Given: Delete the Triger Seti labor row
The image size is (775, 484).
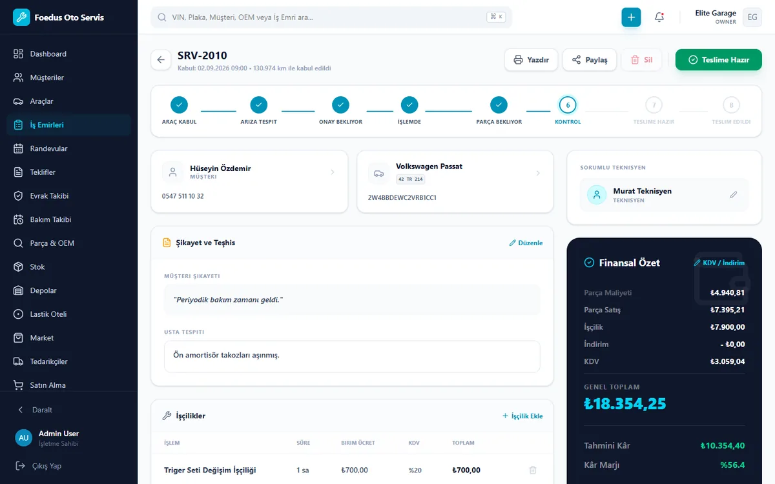Looking at the screenshot, I should point(533,470).
